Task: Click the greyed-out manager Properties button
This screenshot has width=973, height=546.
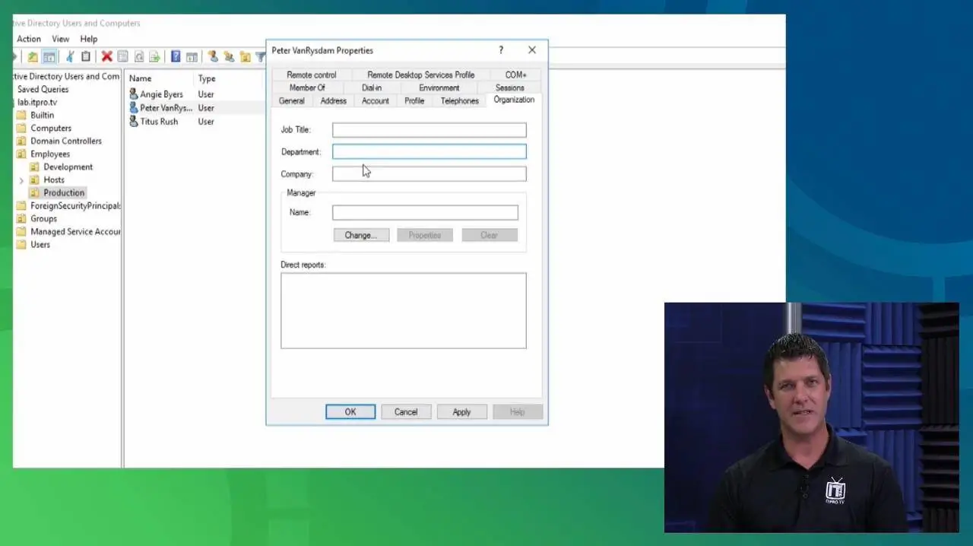Action: click(425, 235)
